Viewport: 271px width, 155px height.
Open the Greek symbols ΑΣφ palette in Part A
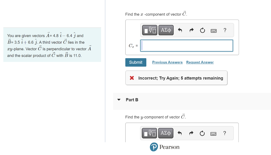(x=166, y=30)
